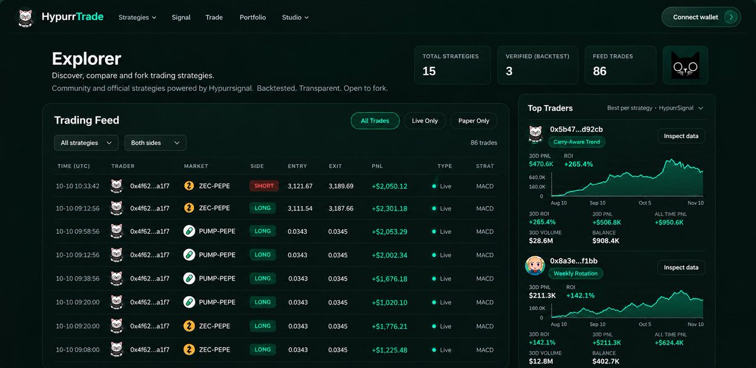This screenshot has width=756, height=368.
Task: Click trader avatar in the +$2,050.12 row
Action: pyautogui.click(x=116, y=186)
